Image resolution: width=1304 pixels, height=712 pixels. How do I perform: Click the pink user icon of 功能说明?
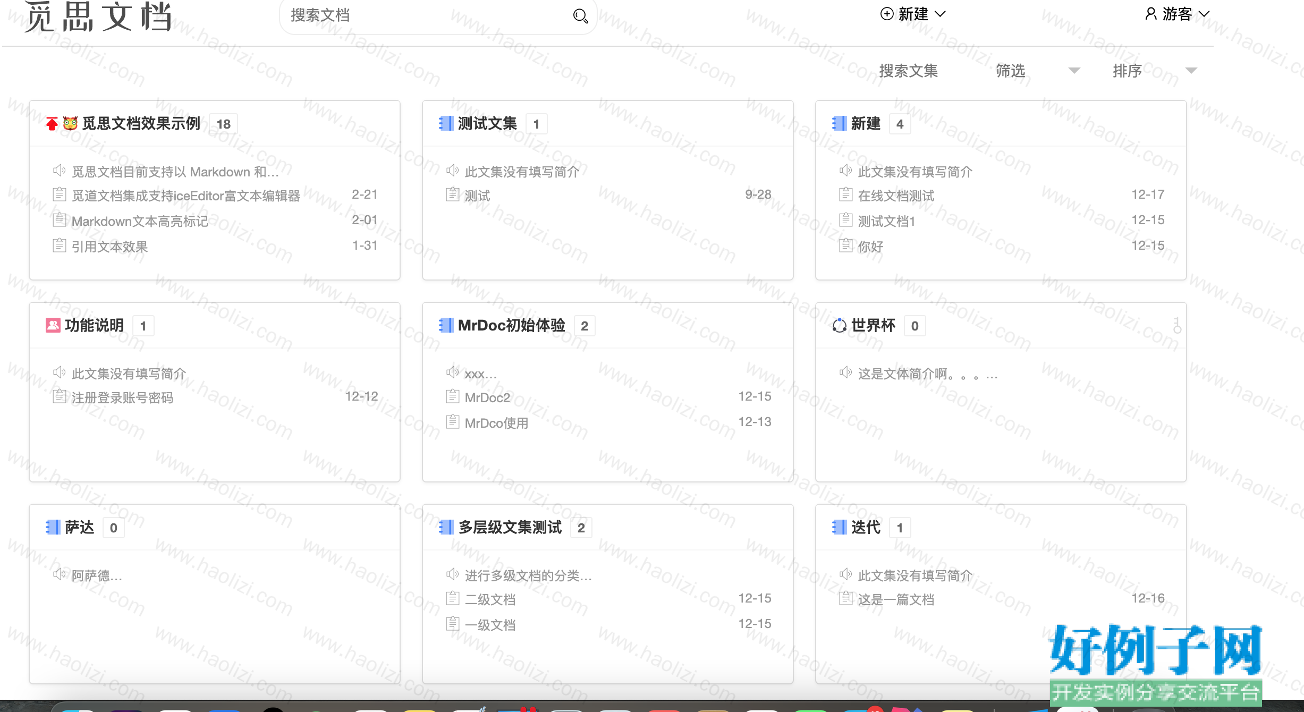[x=53, y=325]
